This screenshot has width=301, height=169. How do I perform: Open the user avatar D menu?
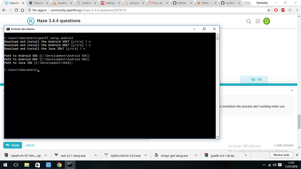(266, 21)
